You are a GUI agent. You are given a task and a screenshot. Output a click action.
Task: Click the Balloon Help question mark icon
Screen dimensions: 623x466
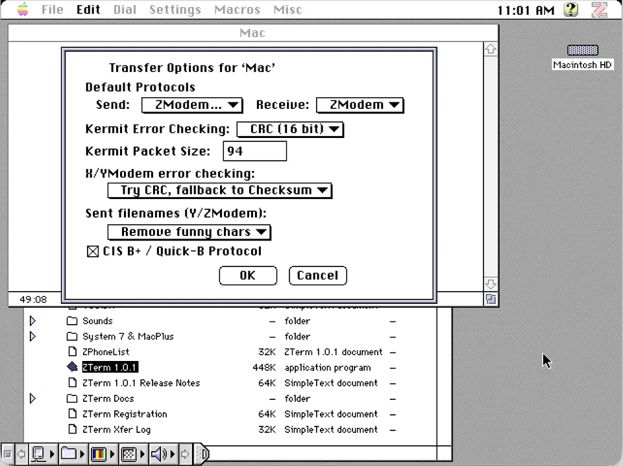tap(570, 10)
